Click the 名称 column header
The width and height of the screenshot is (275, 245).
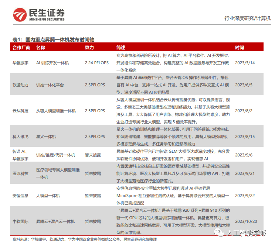41,48
